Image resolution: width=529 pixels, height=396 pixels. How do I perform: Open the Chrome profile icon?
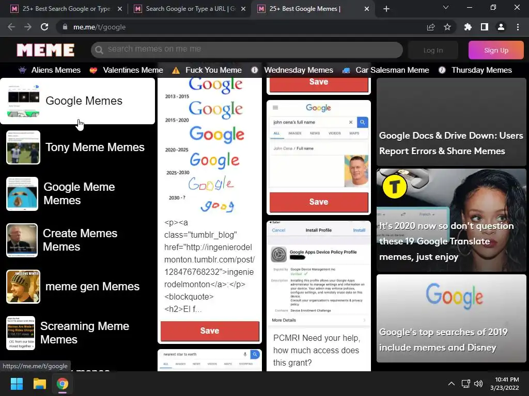click(x=501, y=27)
